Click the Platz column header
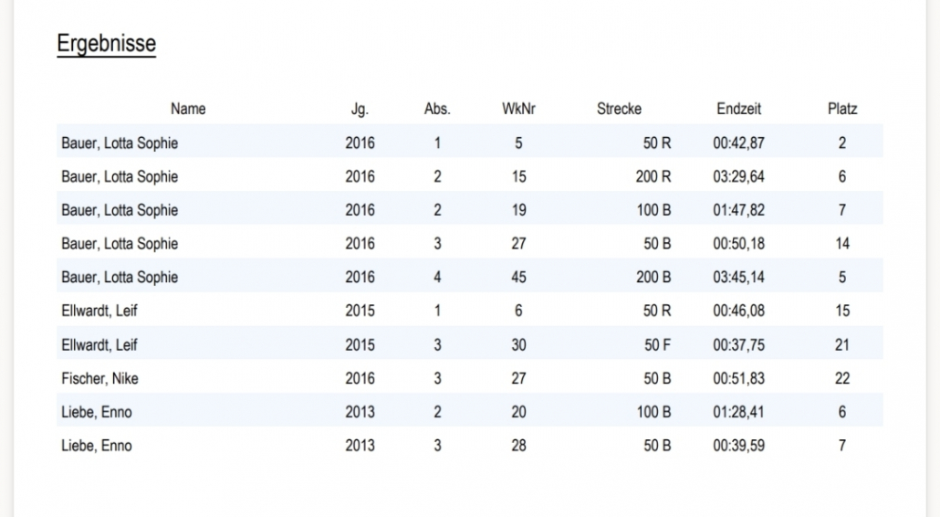The height and width of the screenshot is (517, 940). [842, 109]
